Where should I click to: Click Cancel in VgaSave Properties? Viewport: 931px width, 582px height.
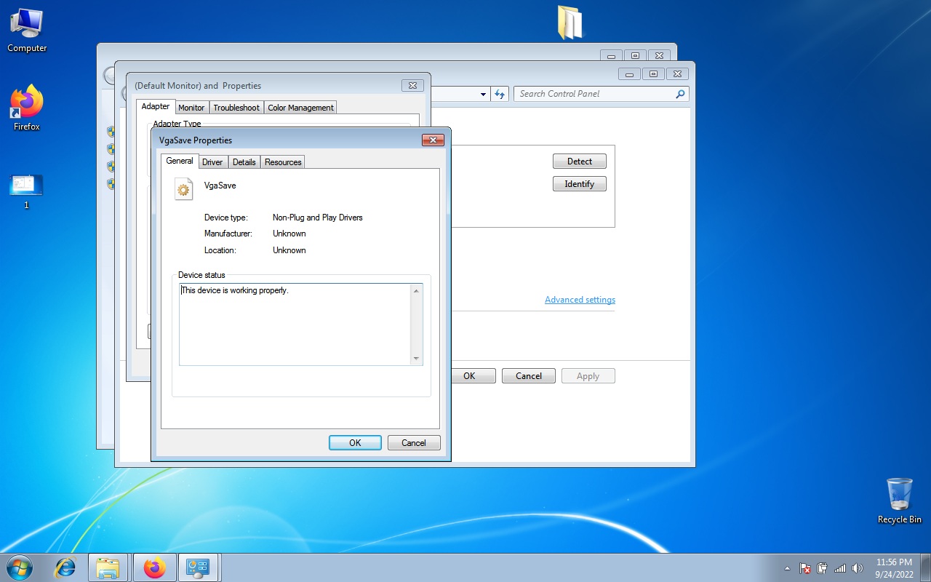(414, 442)
